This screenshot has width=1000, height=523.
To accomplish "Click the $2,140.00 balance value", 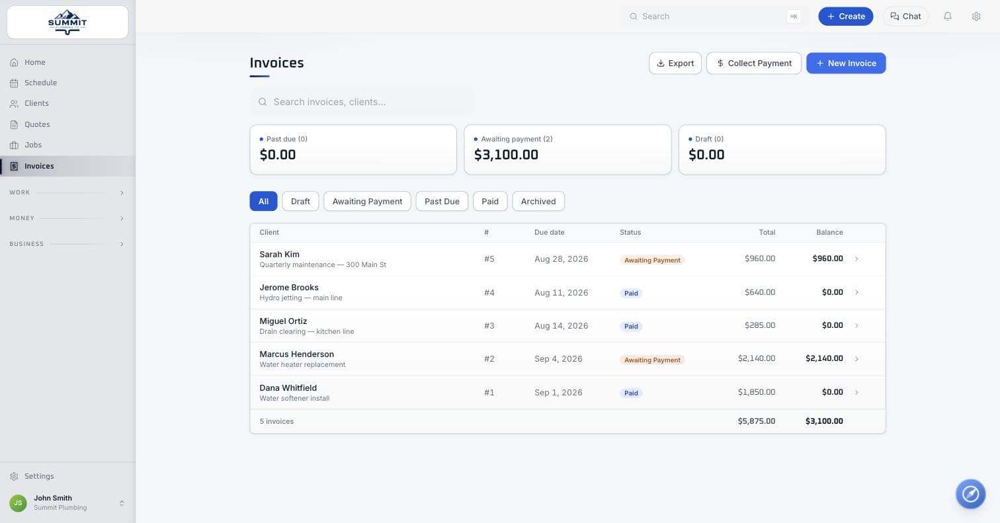I will [824, 358].
